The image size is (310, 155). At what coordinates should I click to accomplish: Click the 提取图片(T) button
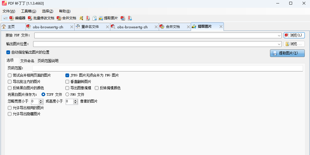(x=287, y=53)
